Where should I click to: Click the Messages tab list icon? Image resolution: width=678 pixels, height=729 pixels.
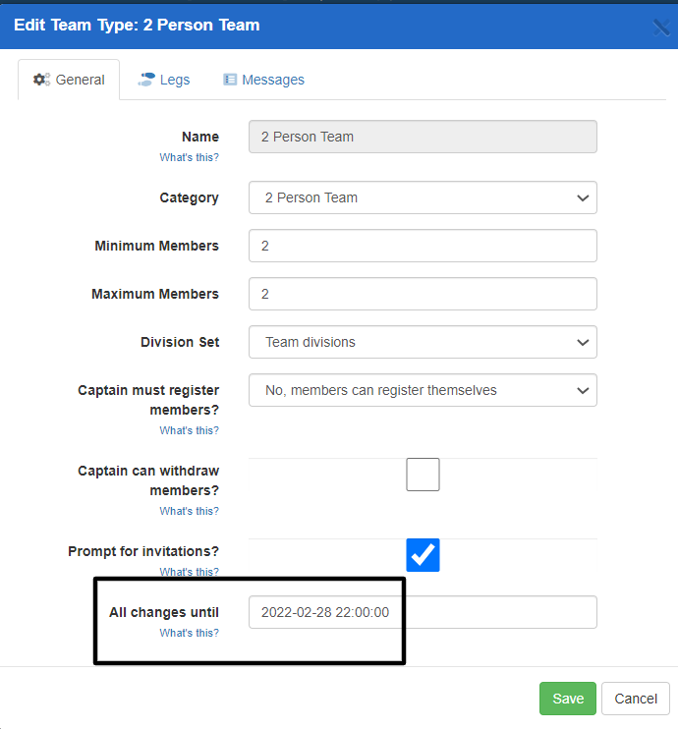(230, 80)
